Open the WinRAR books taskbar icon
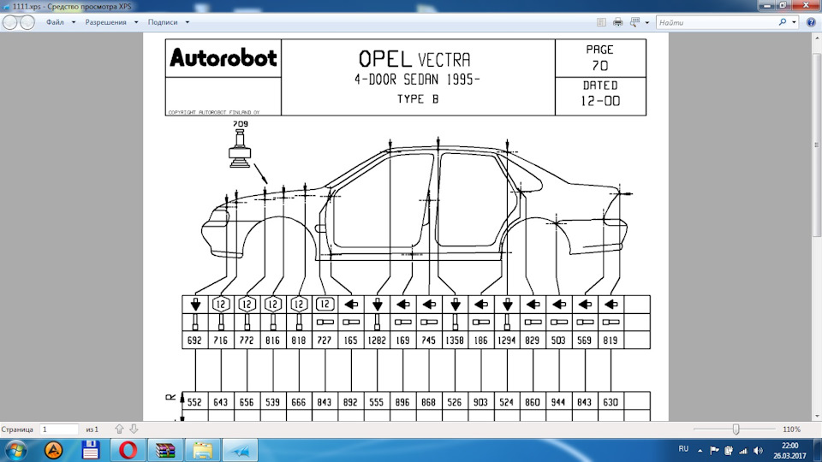Viewport: 822px width, 462px height. click(165, 451)
